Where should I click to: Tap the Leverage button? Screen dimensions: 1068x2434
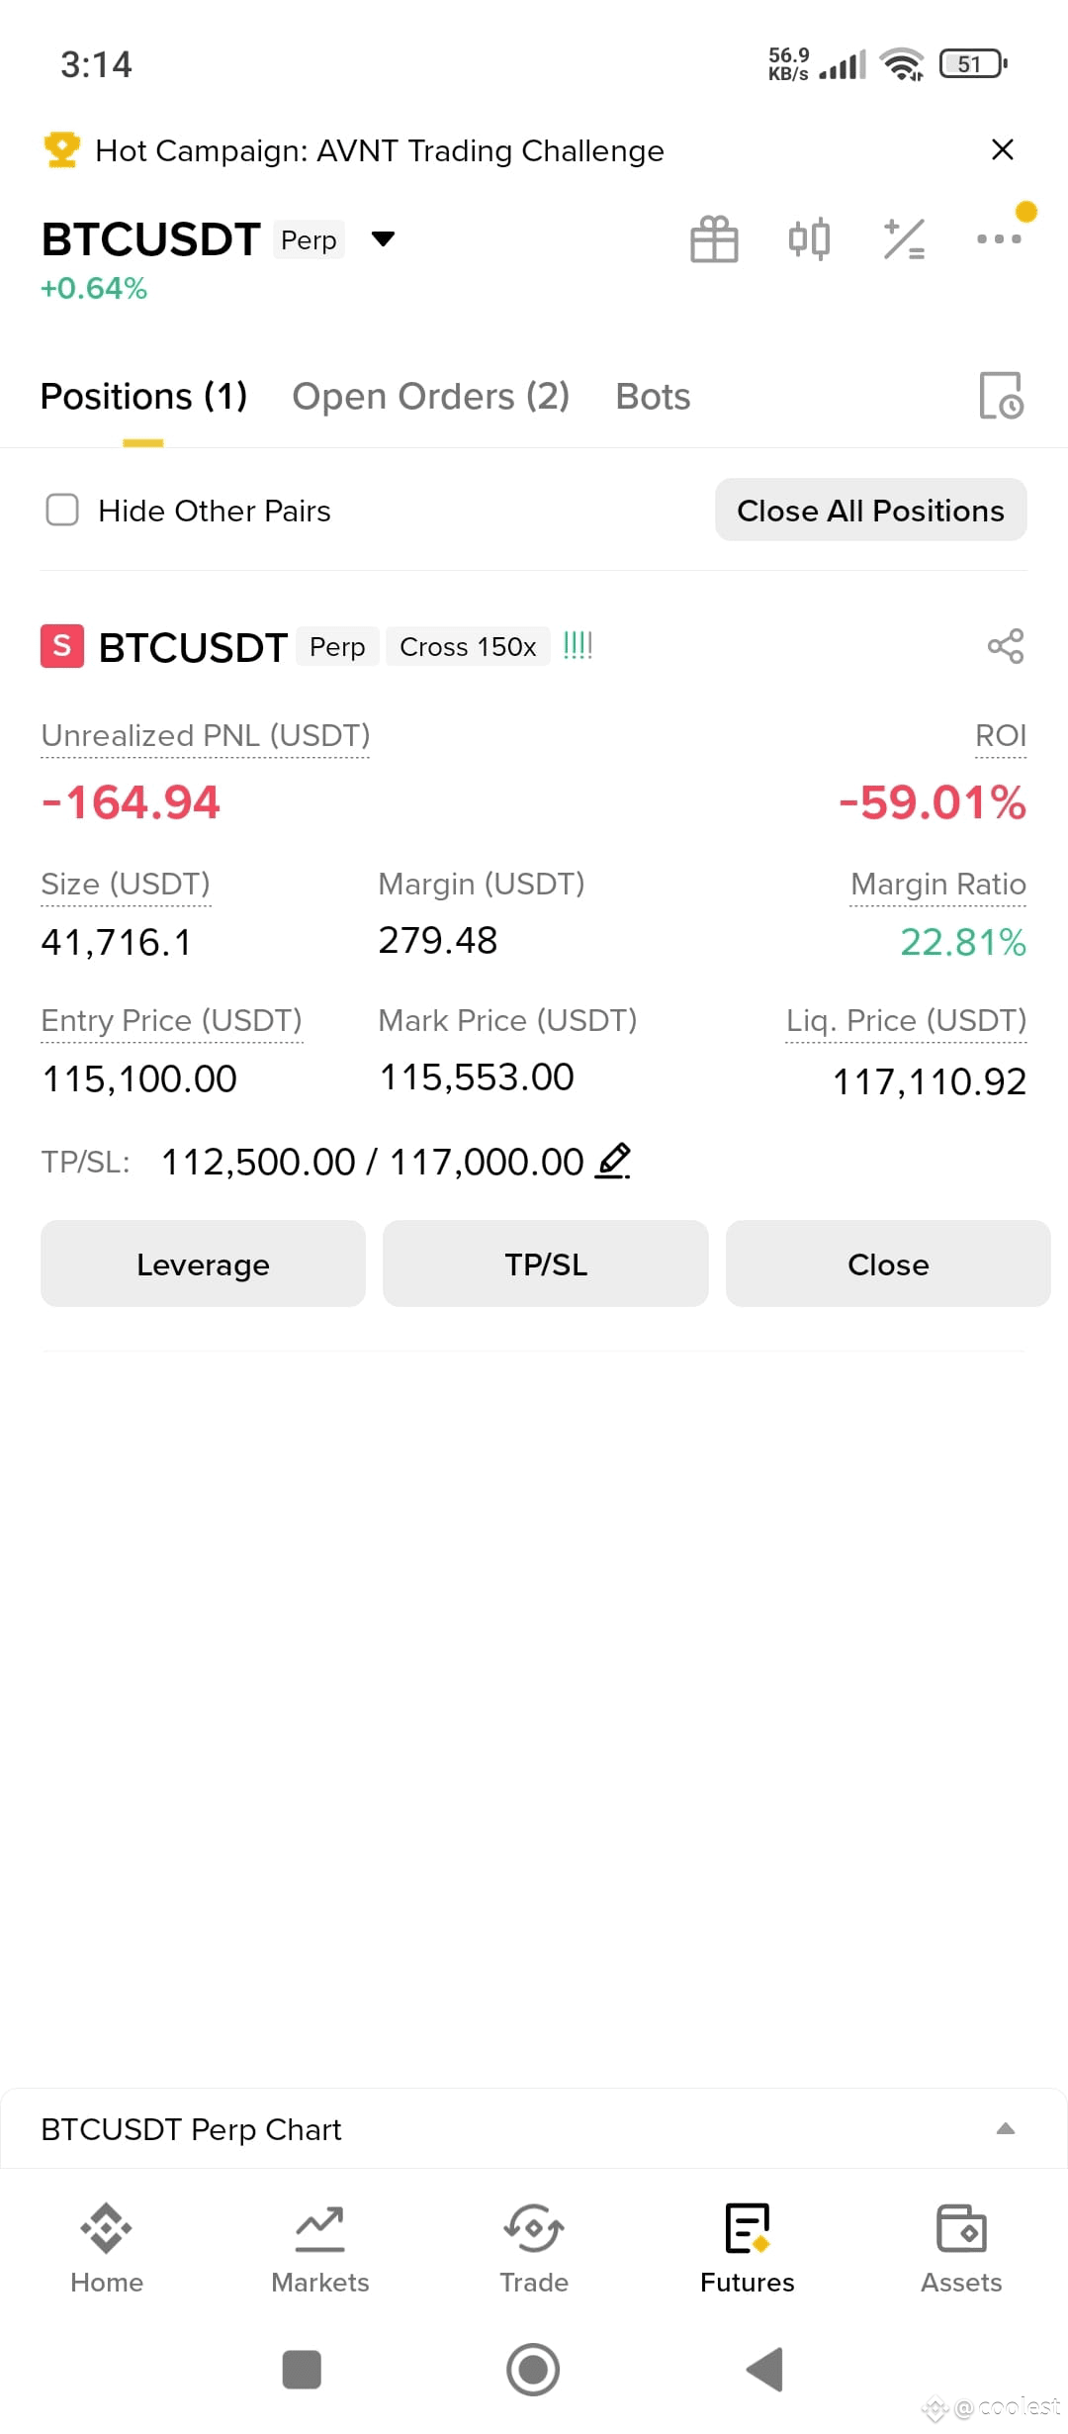pos(203,1264)
